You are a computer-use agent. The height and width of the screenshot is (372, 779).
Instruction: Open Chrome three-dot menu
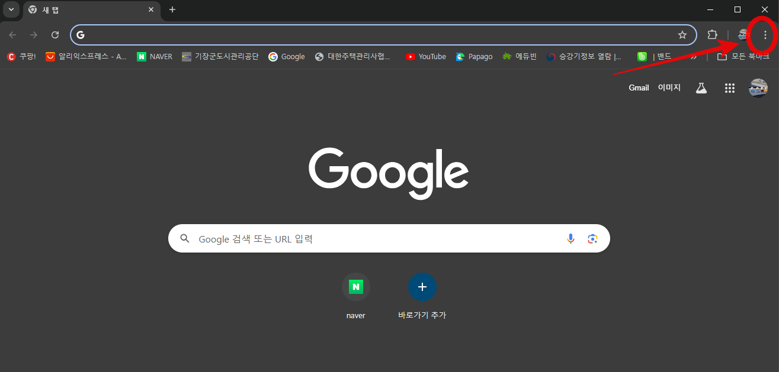click(765, 35)
